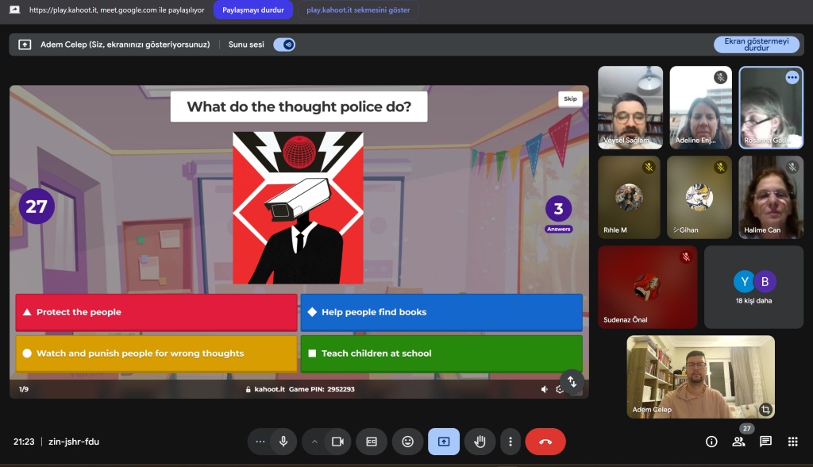Screen dimensions: 813x467
Task: Raise hand in the meeting
Action: pos(480,442)
